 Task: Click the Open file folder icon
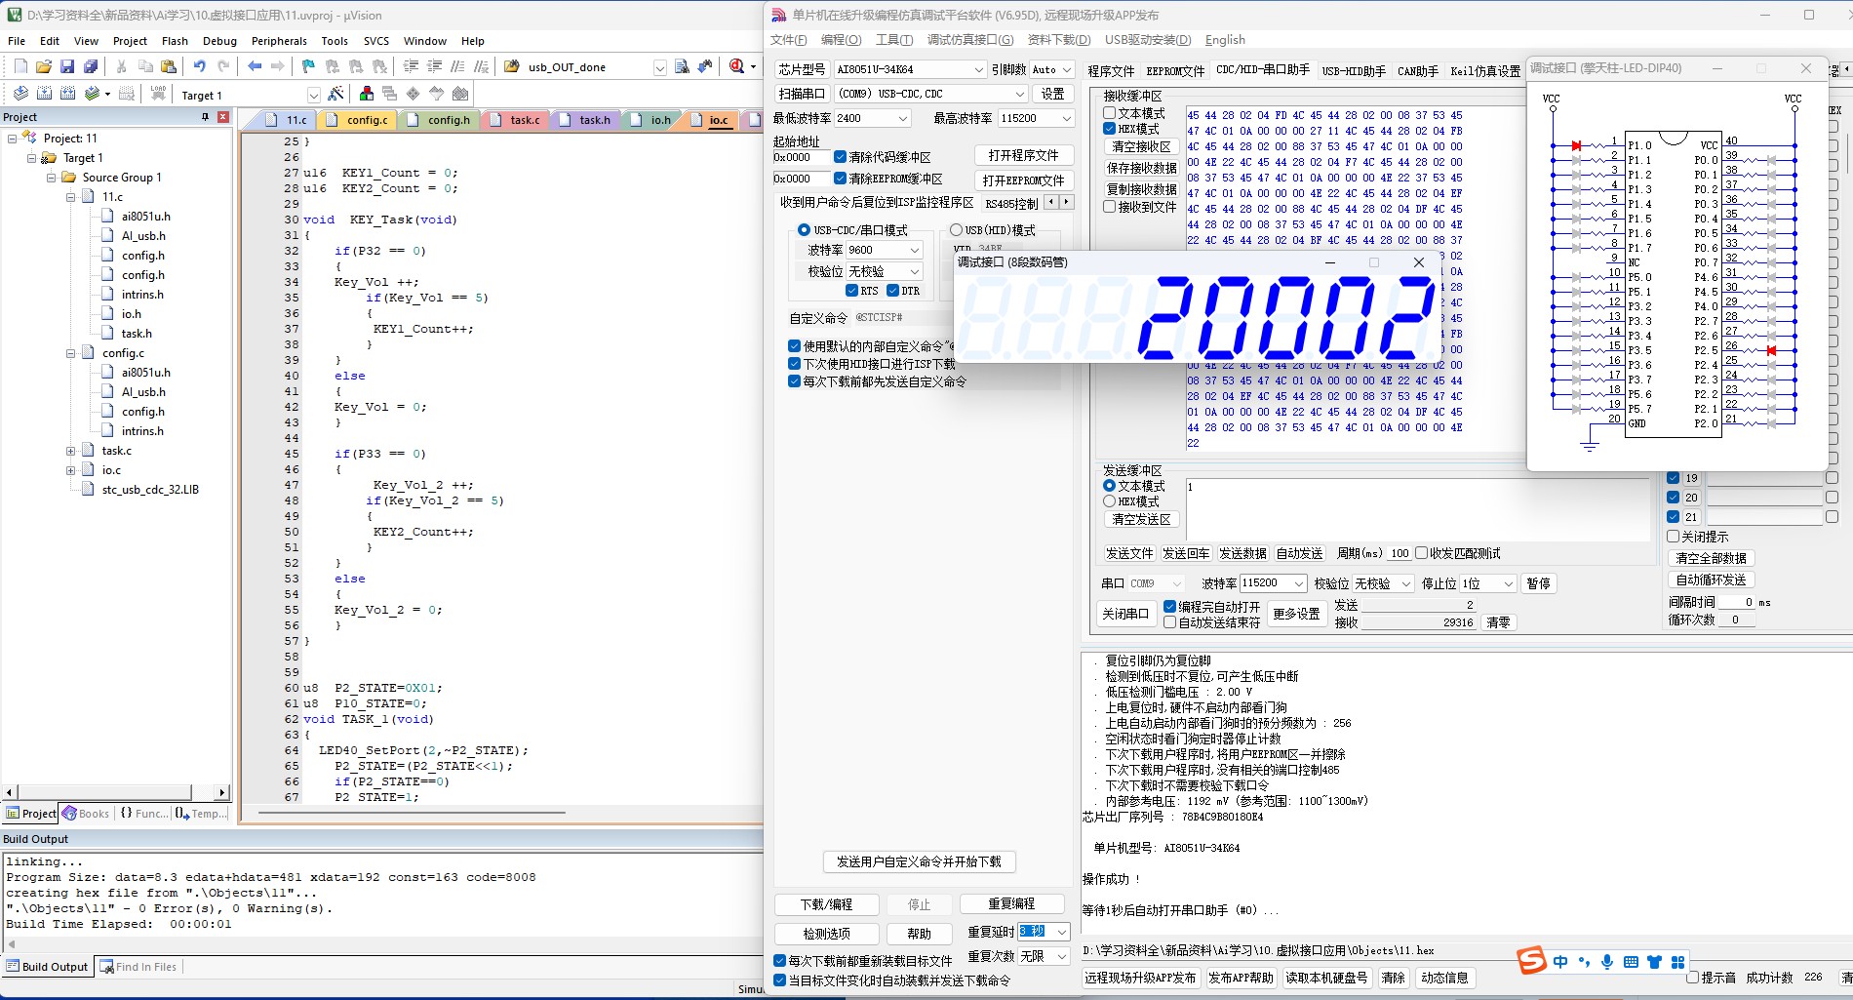(43, 66)
